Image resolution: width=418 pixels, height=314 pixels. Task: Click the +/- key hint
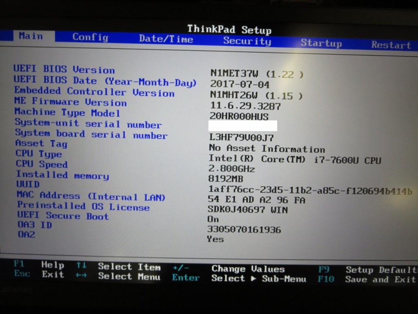pyautogui.click(x=181, y=268)
